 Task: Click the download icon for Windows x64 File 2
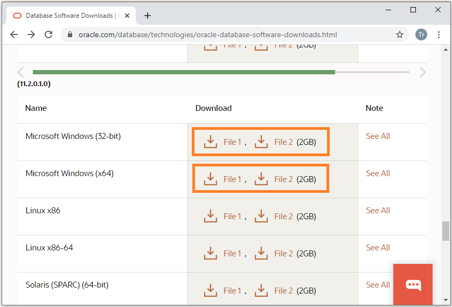click(x=261, y=179)
